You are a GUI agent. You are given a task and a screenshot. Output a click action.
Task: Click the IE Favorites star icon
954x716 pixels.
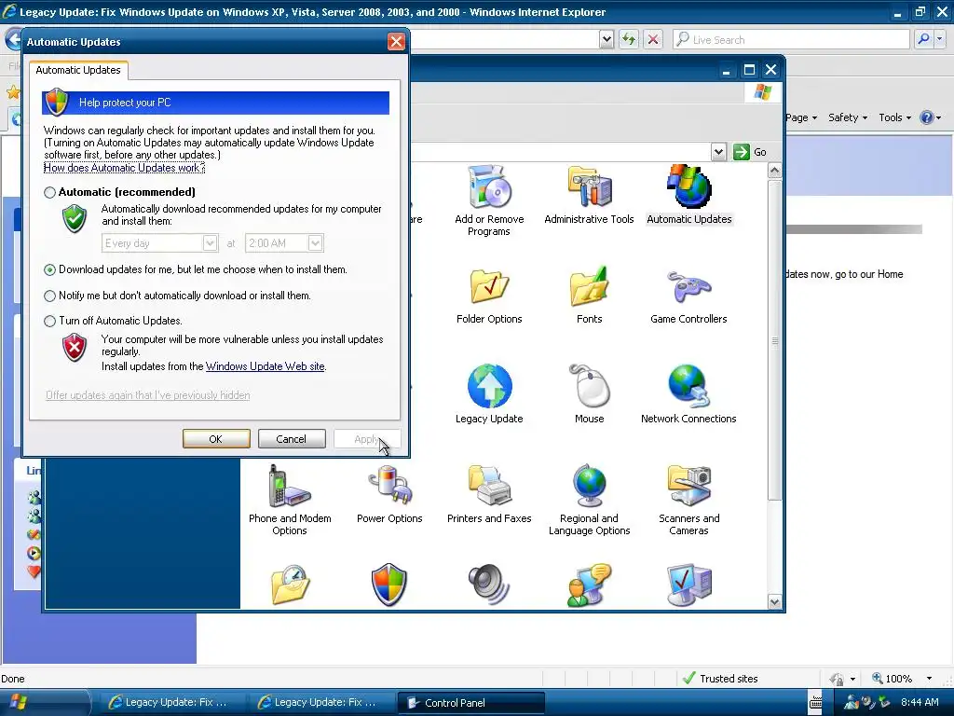13,92
